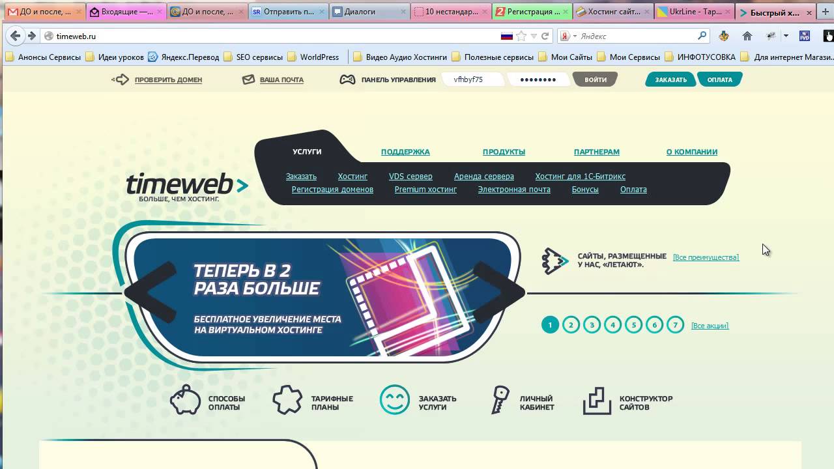Click the Проверить домен link

coord(168,80)
